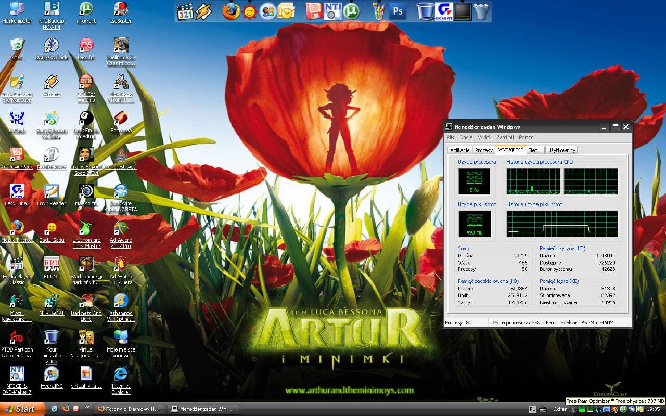Open Ad-Watch 2007 Beta desktop icon
Viewport: 666px width, 416px height.
[x=121, y=270]
